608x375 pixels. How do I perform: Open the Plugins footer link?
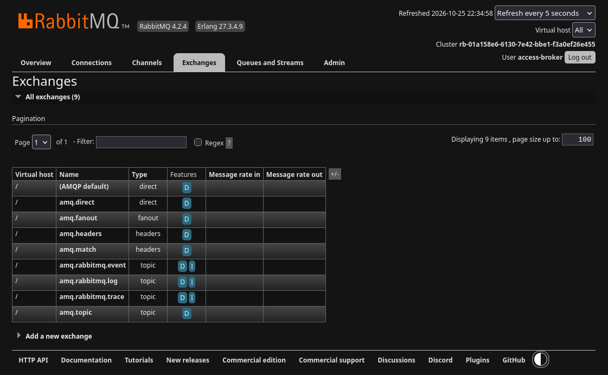tap(477, 360)
